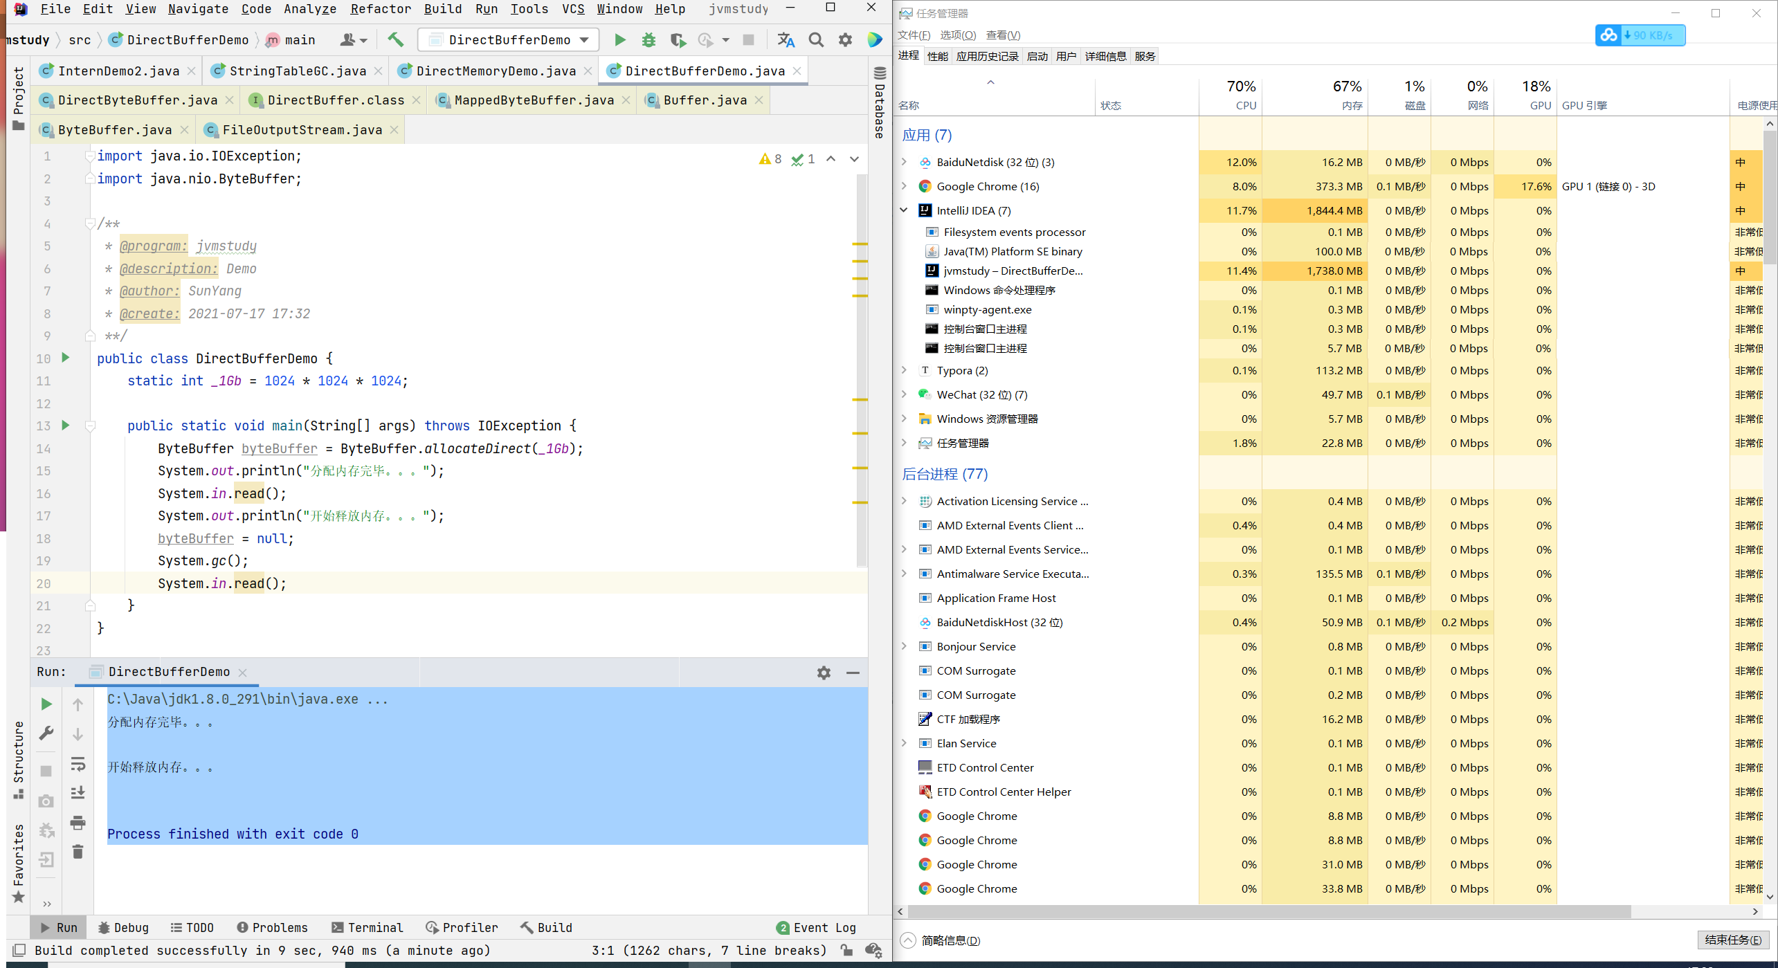Open IDE settings gear in the toolbar

coord(845,40)
